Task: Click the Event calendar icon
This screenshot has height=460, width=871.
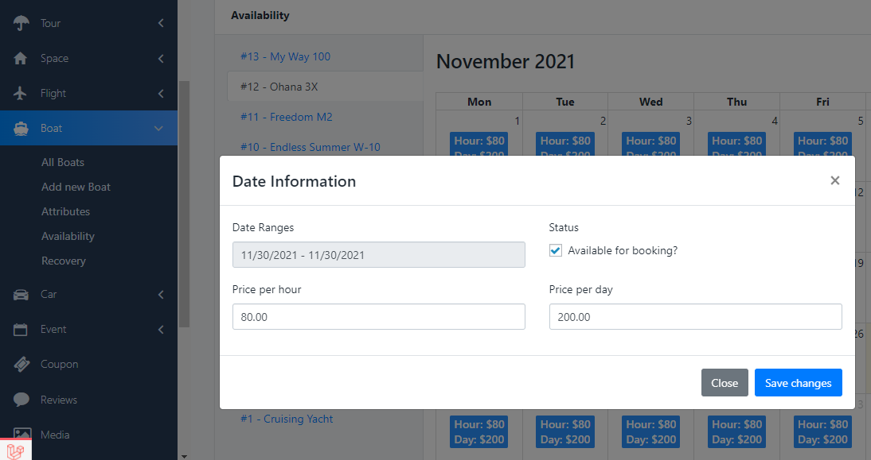Action: (21, 330)
